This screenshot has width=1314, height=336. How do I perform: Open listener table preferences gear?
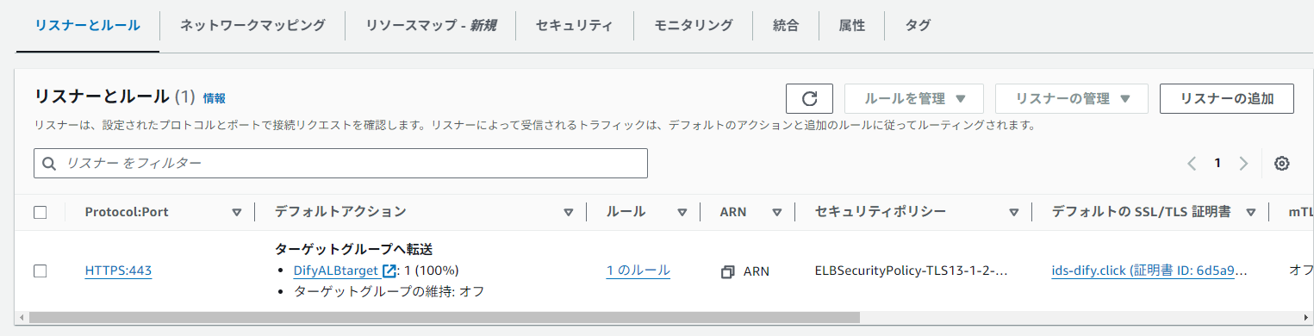pyautogui.click(x=1281, y=164)
